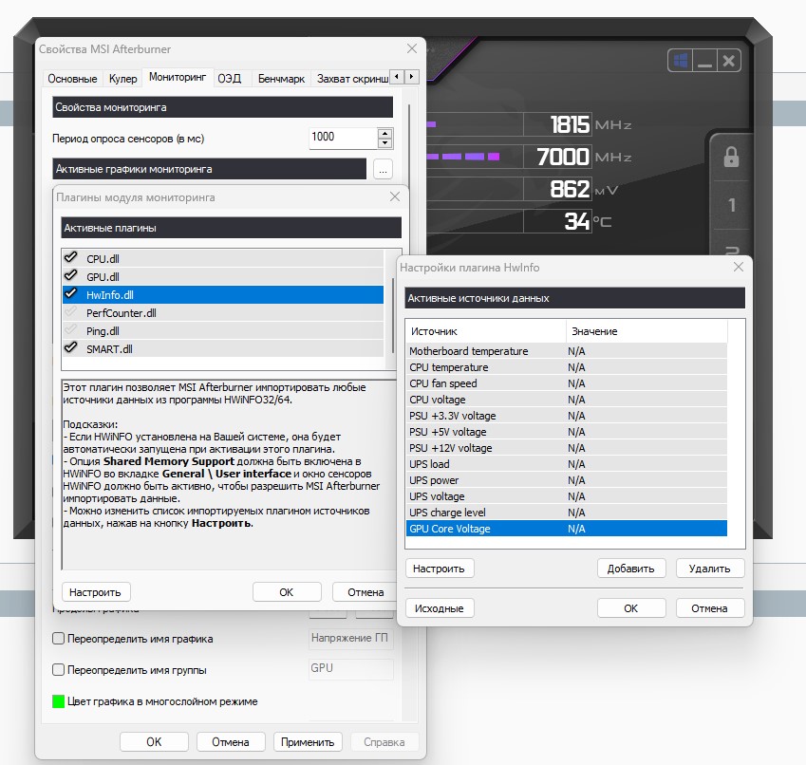Select the 'PSU +3.3V voltage' source row

pos(567,416)
